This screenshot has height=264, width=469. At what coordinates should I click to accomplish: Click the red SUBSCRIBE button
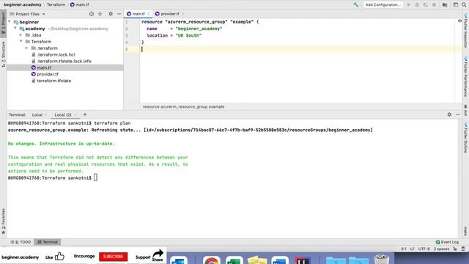click(x=113, y=257)
